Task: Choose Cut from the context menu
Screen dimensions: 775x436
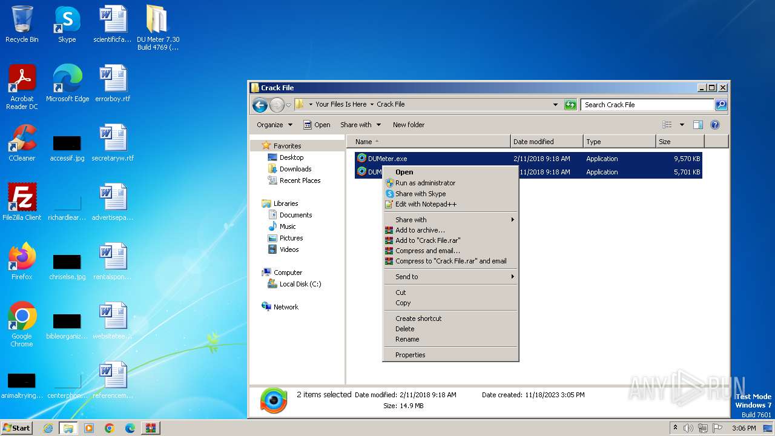Action: coord(451,292)
